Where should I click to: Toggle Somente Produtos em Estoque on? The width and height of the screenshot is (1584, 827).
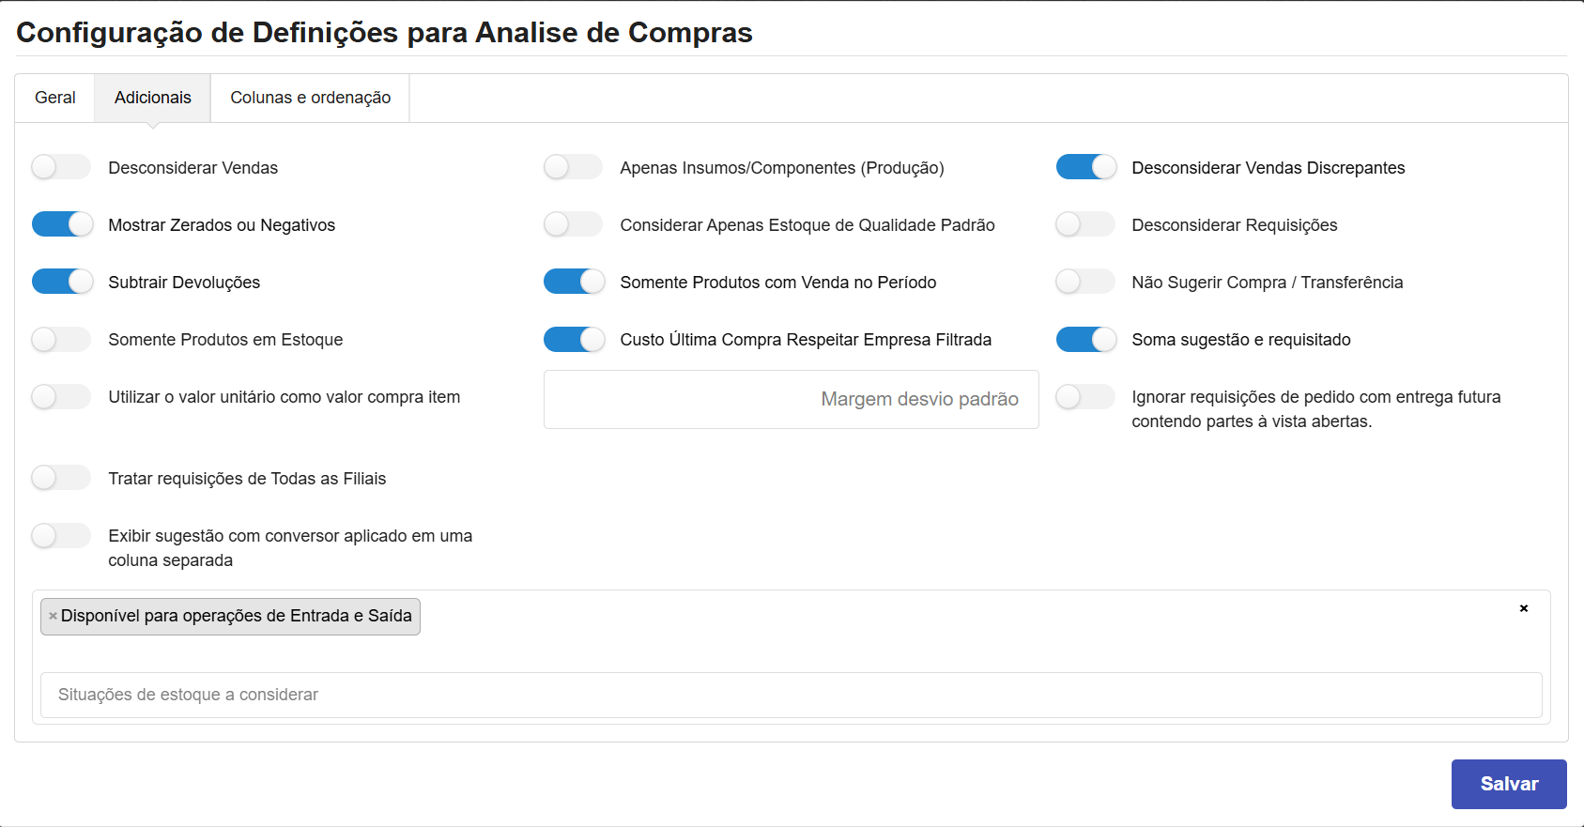tap(61, 340)
